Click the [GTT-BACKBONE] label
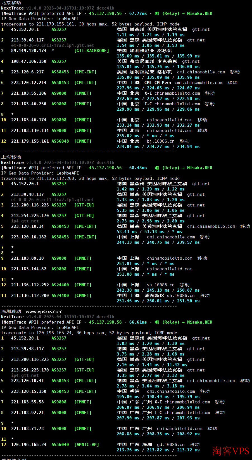The height and width of the screenshot is (460, 252). tap(92, 51)
